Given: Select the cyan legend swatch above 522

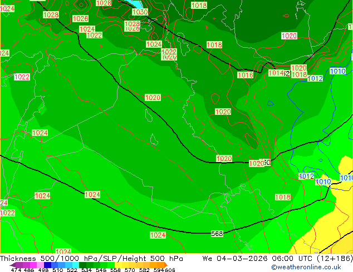Looking at the screenshot, I should (76, 265).
